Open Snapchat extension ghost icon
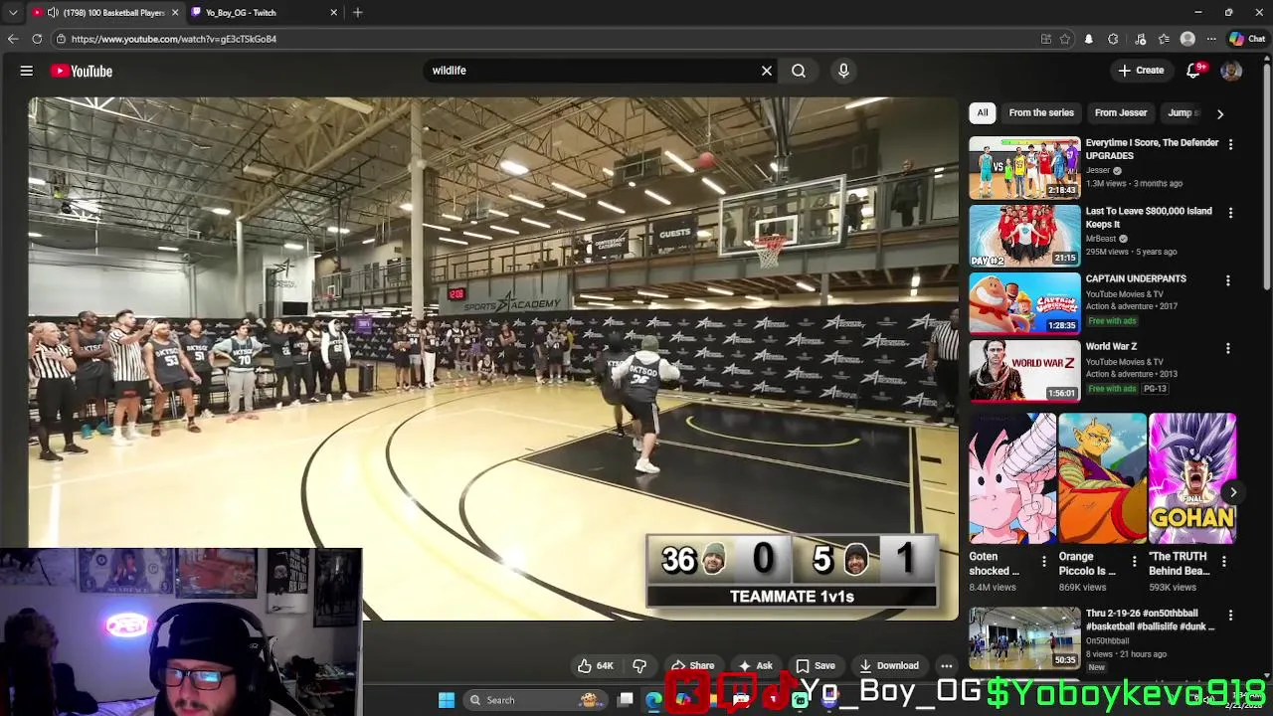Screen dimensions: 1273x716 pyautogui.click(x=1088, y=39)
